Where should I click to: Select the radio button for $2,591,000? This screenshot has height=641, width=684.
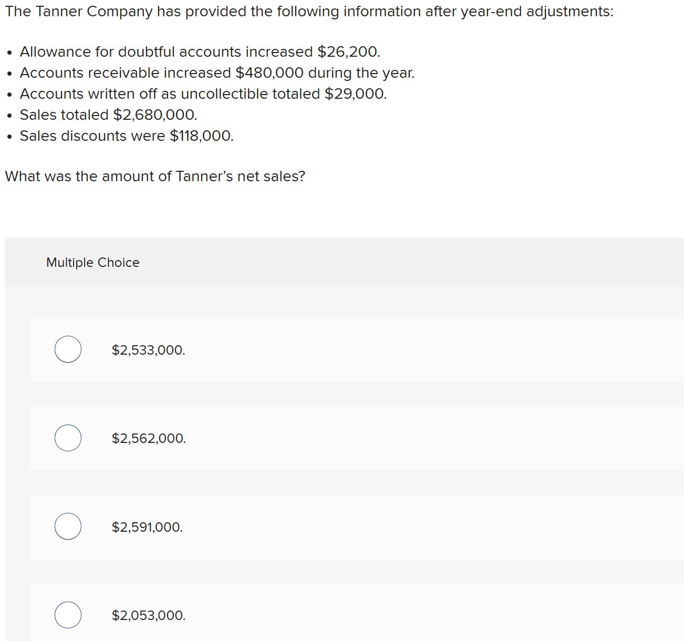tap(67, 526)
